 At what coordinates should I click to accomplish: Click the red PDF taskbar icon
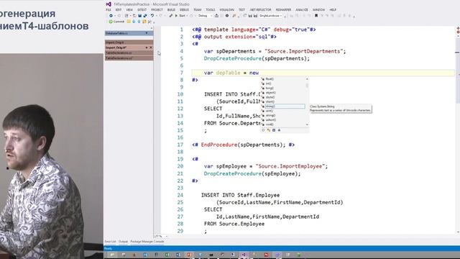click(266, 255)
